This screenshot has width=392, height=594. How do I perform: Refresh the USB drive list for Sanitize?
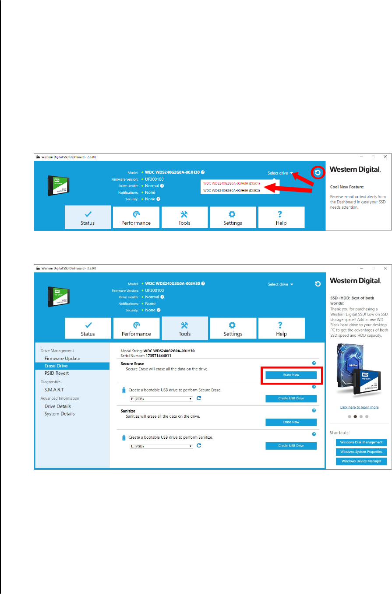[199, 446]
